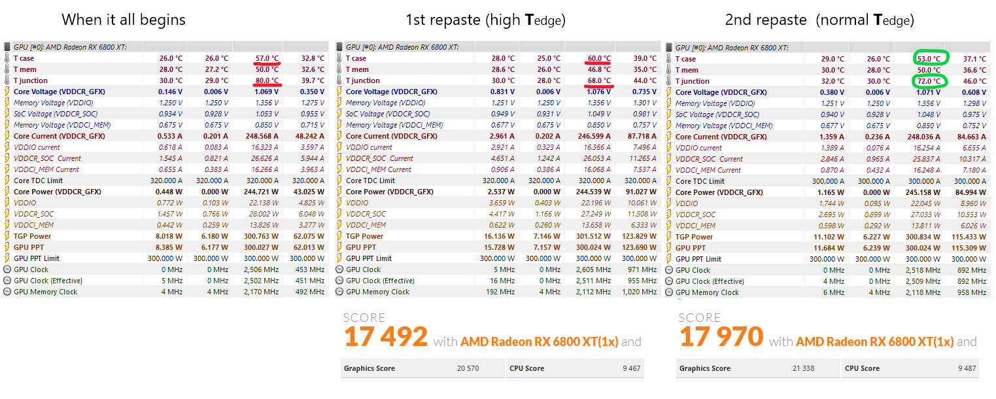
Task: Select 'VDDCI_MEM Current' label in 1st repaste panel
Action: (x=380, y=169)
